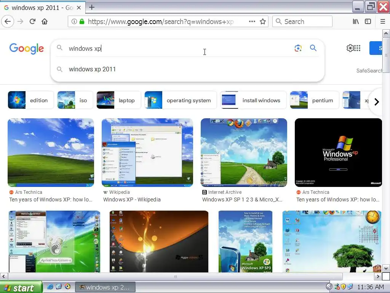
Task: Filter images by 'iso' chip
Action: (75, 100)
